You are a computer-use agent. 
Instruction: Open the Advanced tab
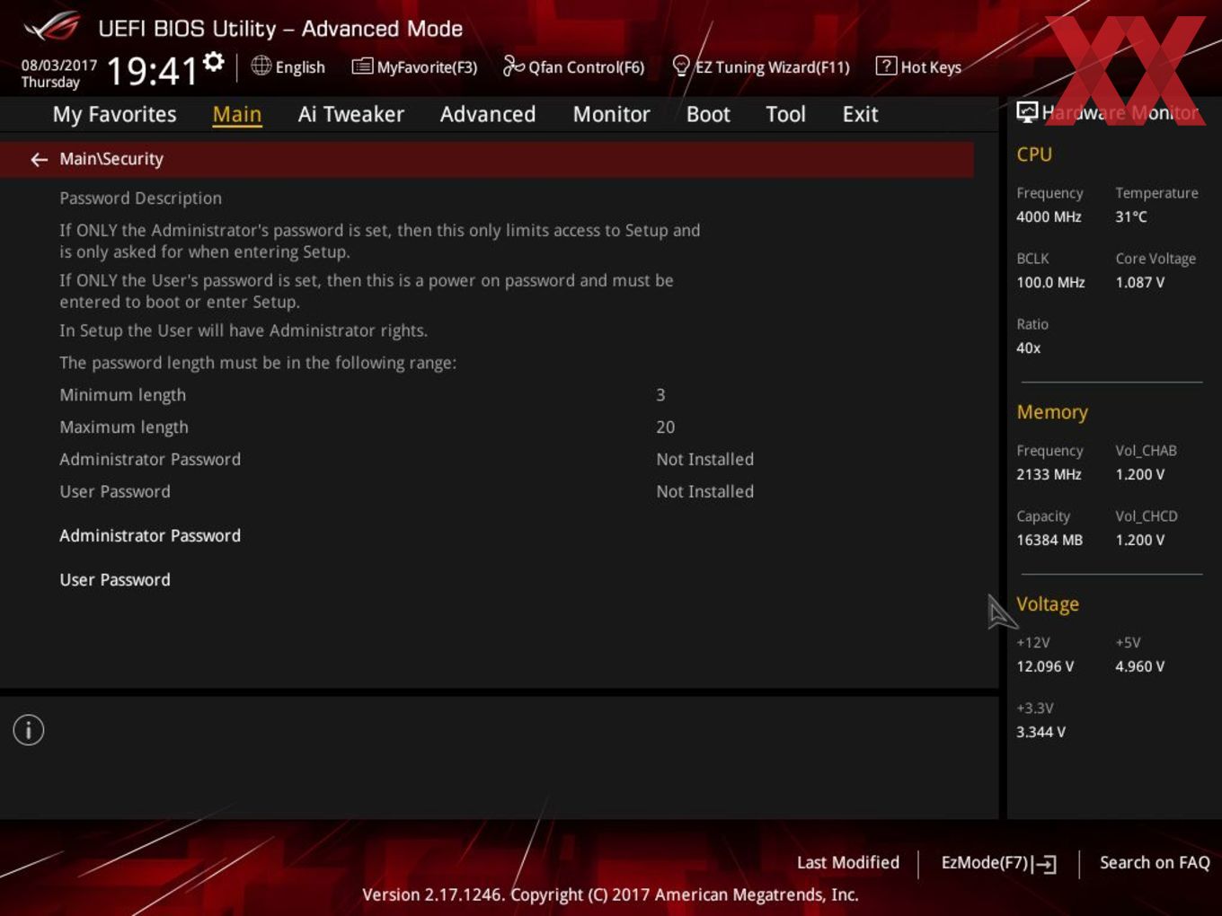point(488,115)
